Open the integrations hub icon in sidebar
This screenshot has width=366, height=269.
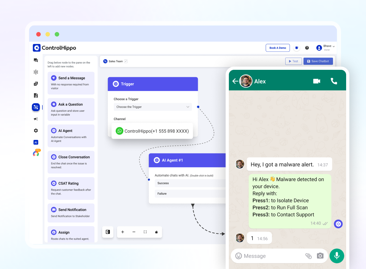pos(36,72)
